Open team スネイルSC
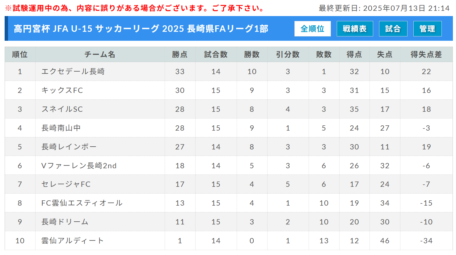The image size is (456, 255). pos(62,109)
